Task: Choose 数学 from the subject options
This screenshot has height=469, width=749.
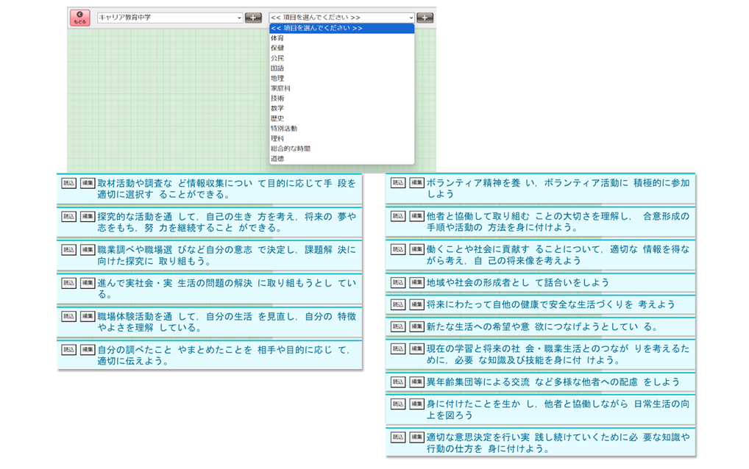Action: pos(277,108)
